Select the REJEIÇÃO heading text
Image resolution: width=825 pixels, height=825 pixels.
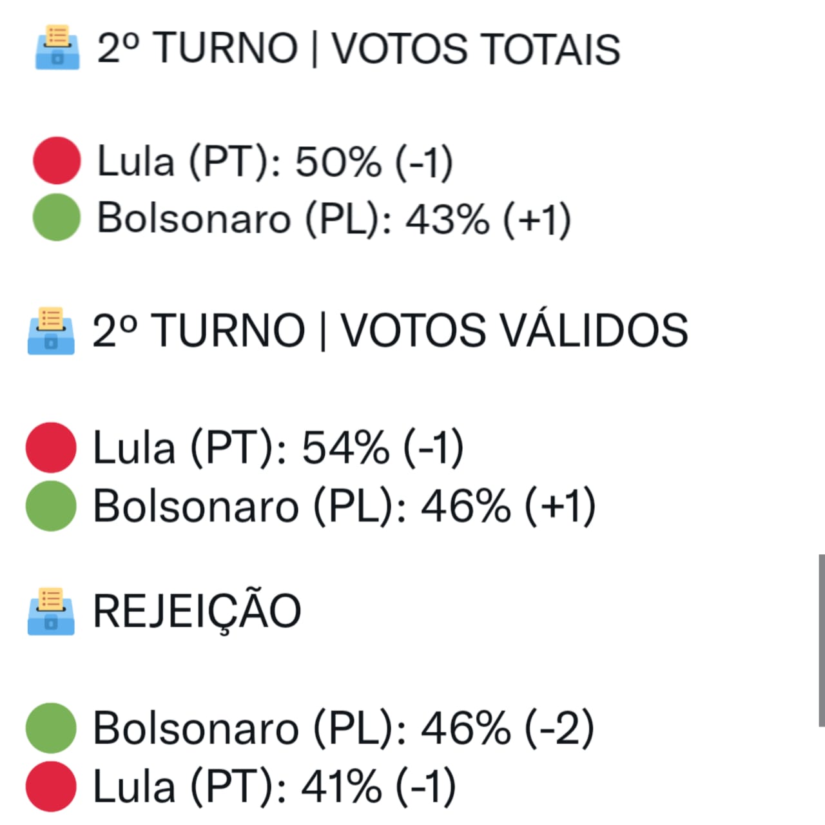[x=197, y=610]
